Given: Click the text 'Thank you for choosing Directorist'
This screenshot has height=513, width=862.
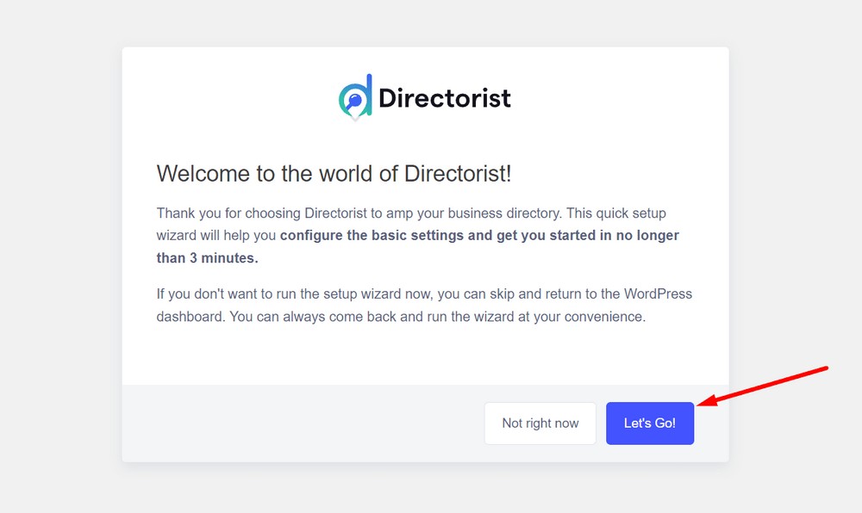Looking at the screenshot, I should tap(262, 213).
